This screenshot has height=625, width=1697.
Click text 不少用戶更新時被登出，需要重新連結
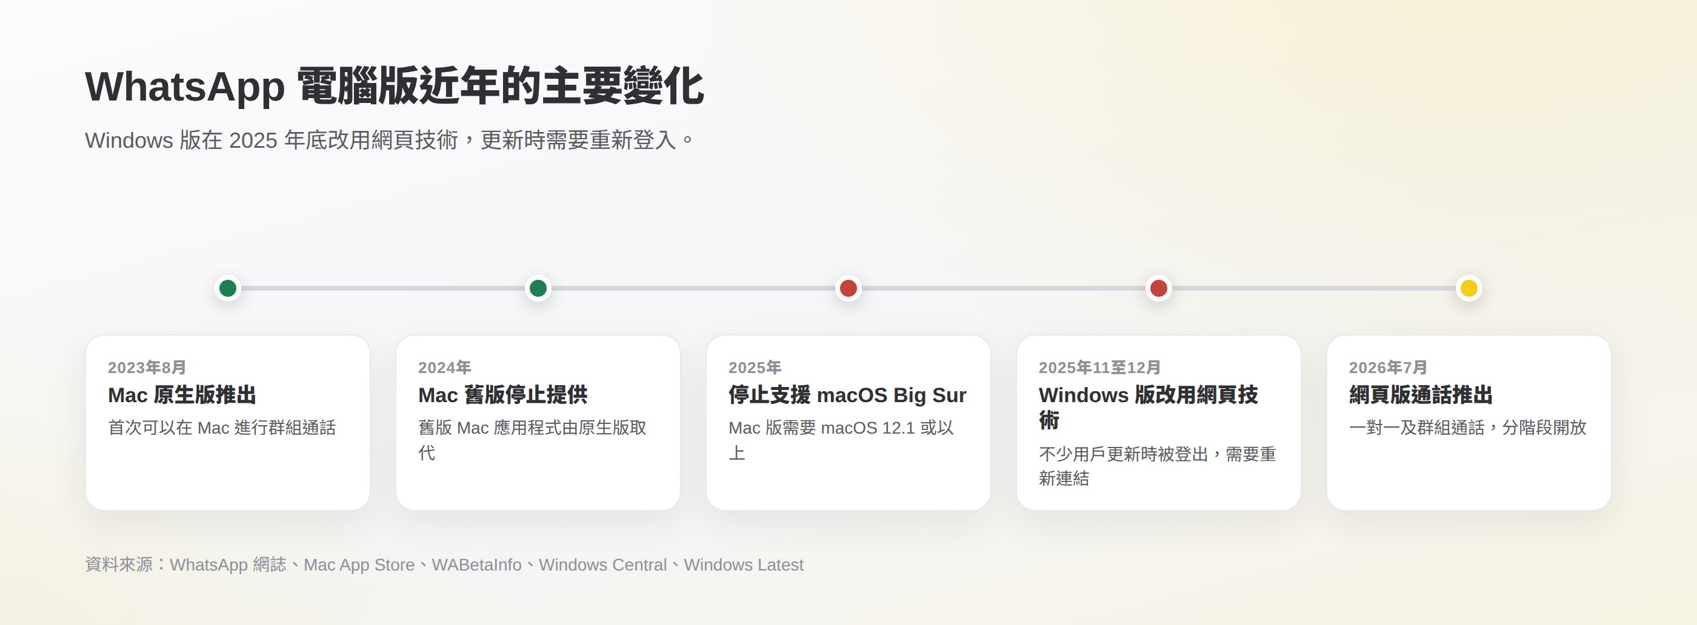pos(1158,466)
